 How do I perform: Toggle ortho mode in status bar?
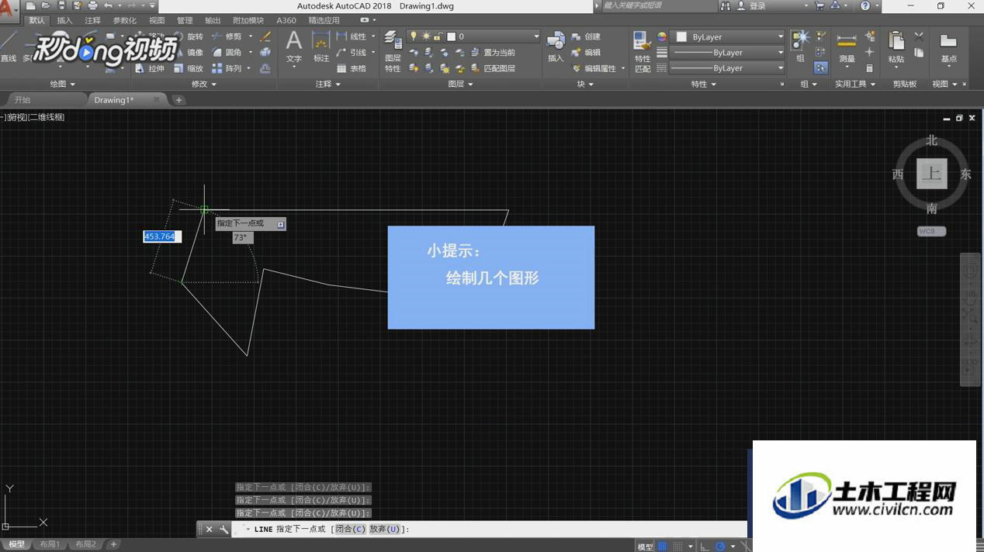pyautogui.click(x=705, y=547)
